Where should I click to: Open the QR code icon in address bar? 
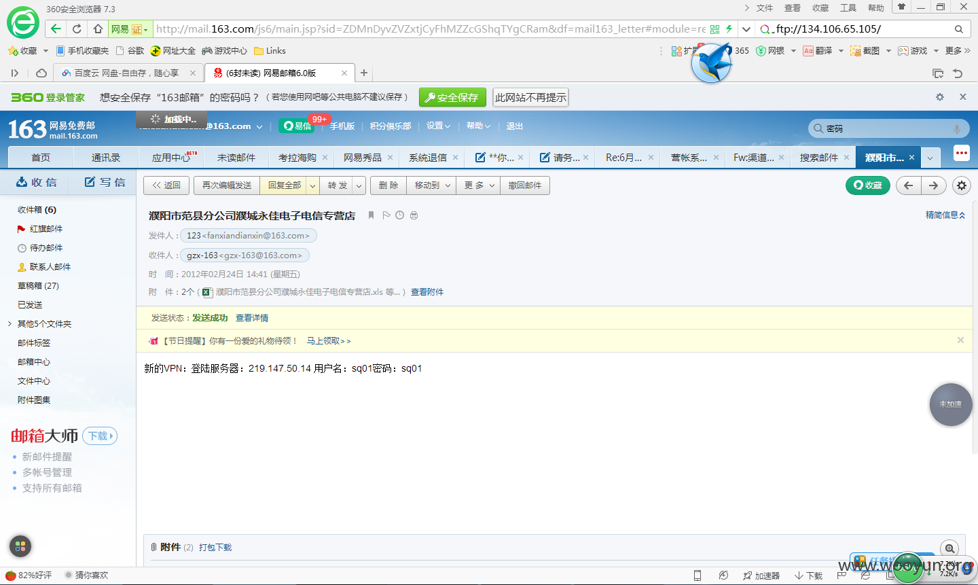click(x=714, y=29)
